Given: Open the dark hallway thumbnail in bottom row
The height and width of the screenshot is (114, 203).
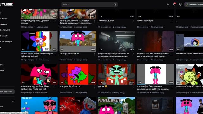Looking at the screenshot, I should pos(155,105).
